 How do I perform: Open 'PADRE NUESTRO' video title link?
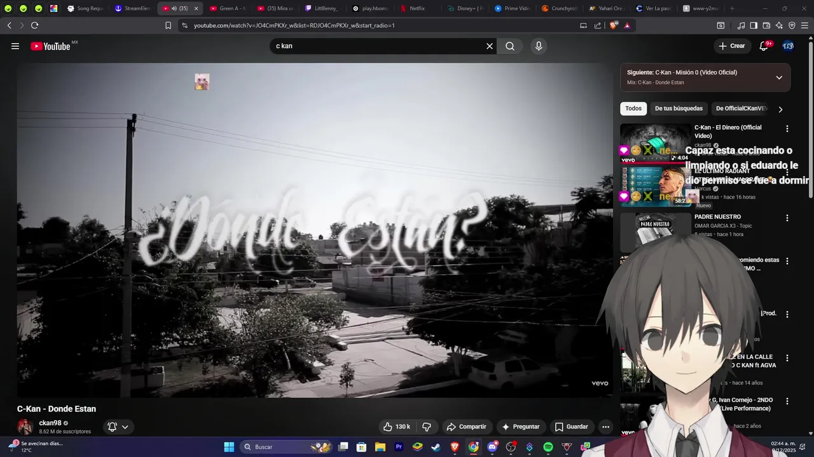point(717,216)
